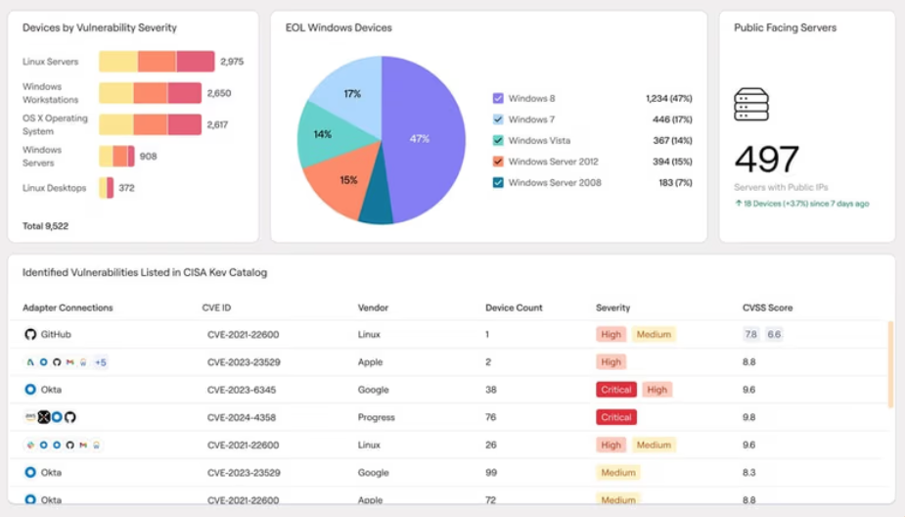Click the GitHub icon in the first table row
The width and height of the screenshot is (905, 517).
click(30, 335)
